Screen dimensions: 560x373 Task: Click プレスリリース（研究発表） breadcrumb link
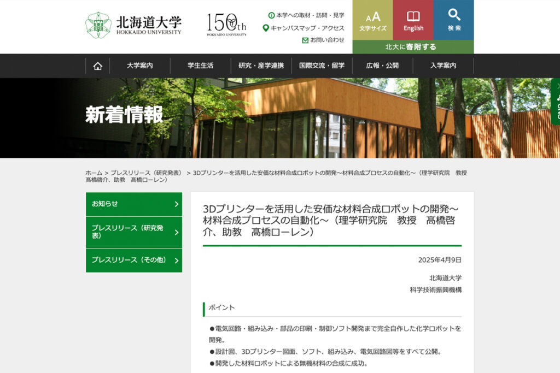(x=147, y=173)
